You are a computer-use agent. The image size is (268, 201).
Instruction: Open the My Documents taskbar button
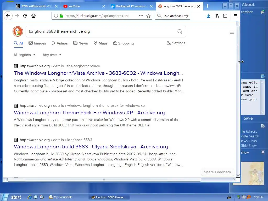pyautogui.click(x=61, y=197)
